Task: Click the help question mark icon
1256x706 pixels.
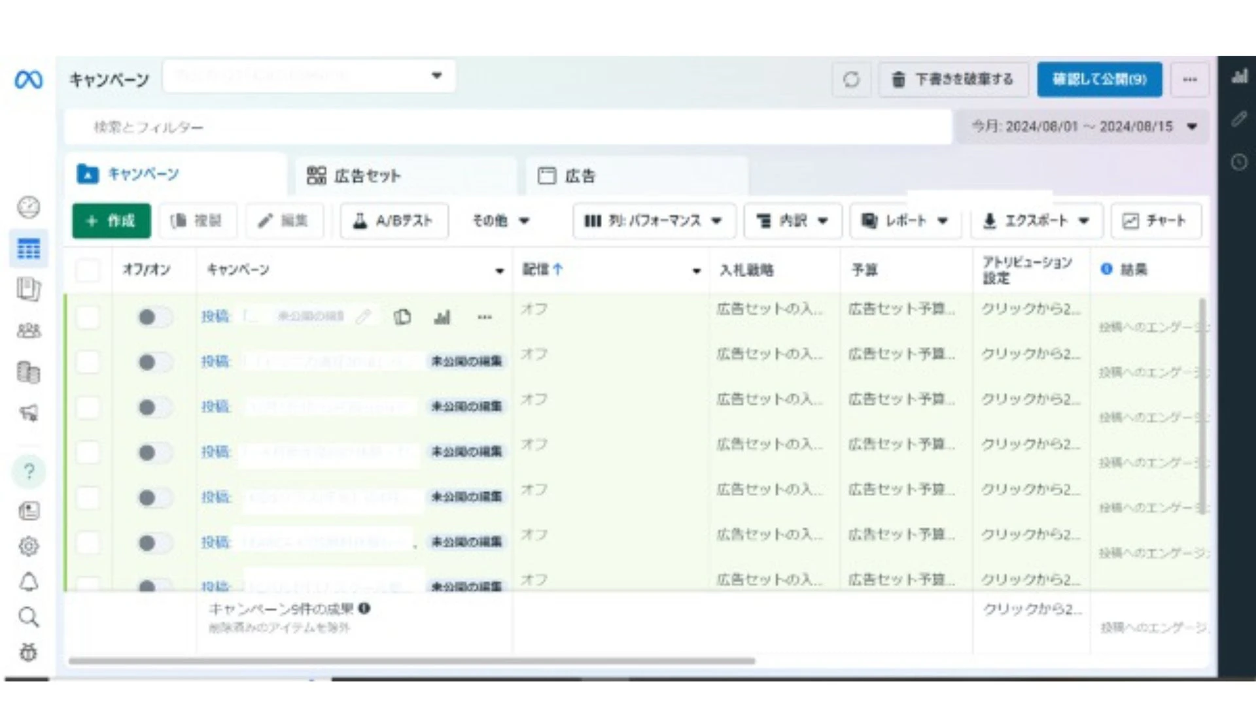Action: pyautogui.click(x=29, y=471)
